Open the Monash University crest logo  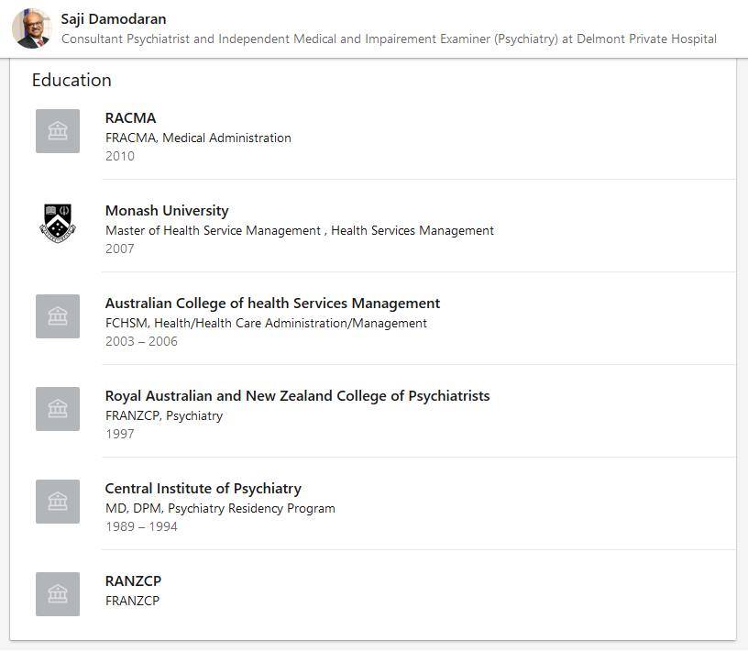pyautogui.click(x=58, y=224)
